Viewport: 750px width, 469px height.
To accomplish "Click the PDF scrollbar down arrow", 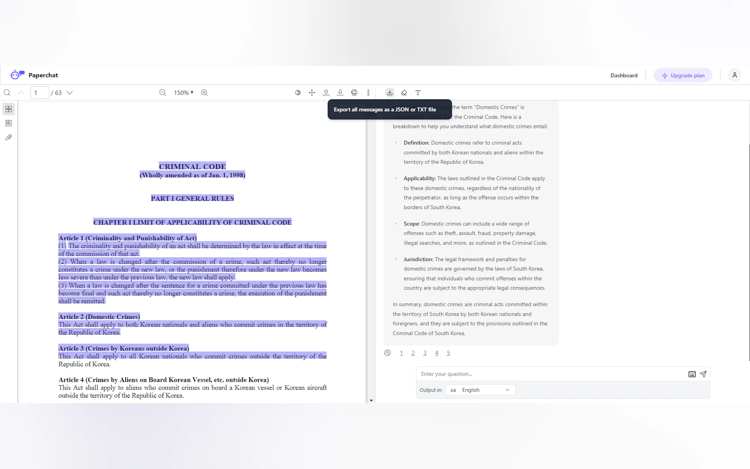I will (x=371, y=400).
